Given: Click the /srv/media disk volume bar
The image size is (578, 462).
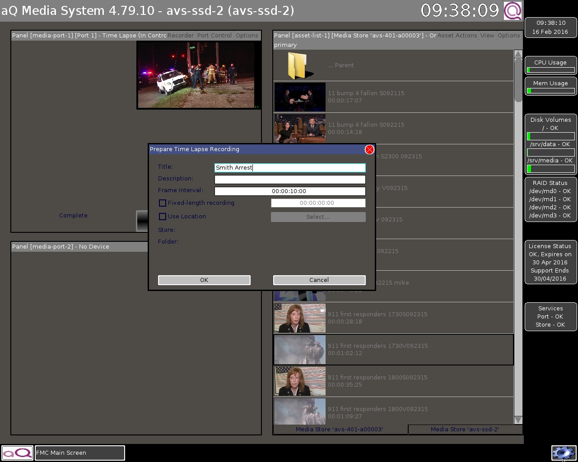Looking at the screenshot, I should pyautogui.click(x=550, y=169).
